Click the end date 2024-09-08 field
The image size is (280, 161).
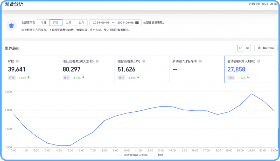click(x=125, y=22)
